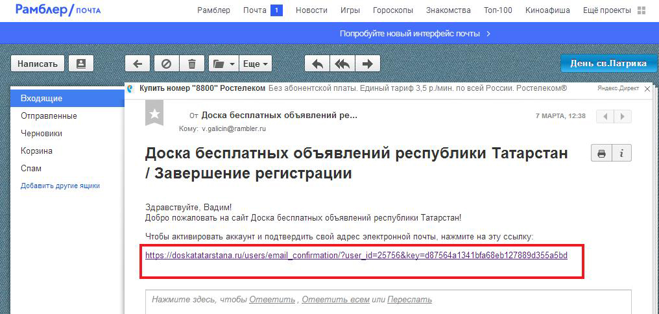The image size is (659, 314).
Task: Mark message as spam with block icon
Action: click(166, 64)
